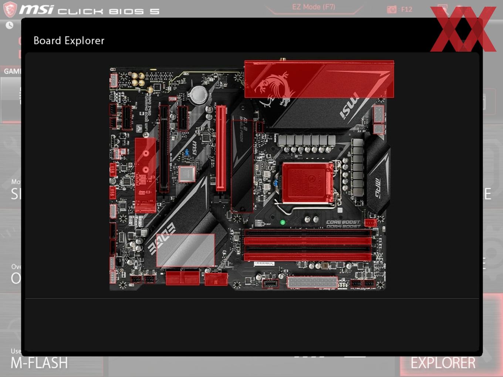Select the short PCIe x1 slot beside the battery
This screenshot has width=503, height=377.
[183, 118]
